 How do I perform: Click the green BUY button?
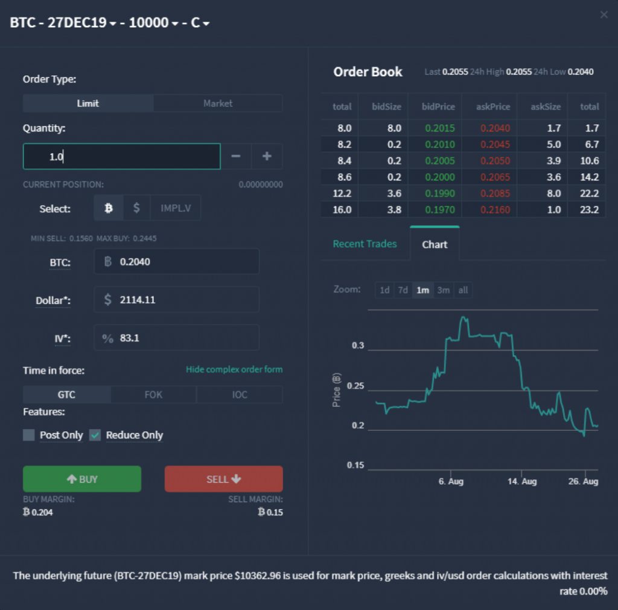(x=82, y=478)
